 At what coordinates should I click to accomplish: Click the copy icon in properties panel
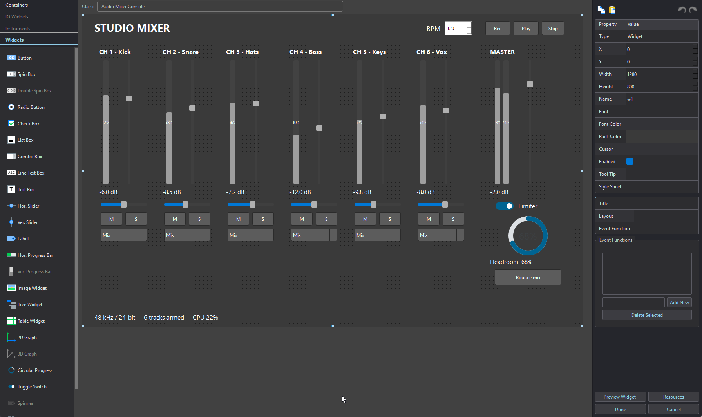point(601,10)
